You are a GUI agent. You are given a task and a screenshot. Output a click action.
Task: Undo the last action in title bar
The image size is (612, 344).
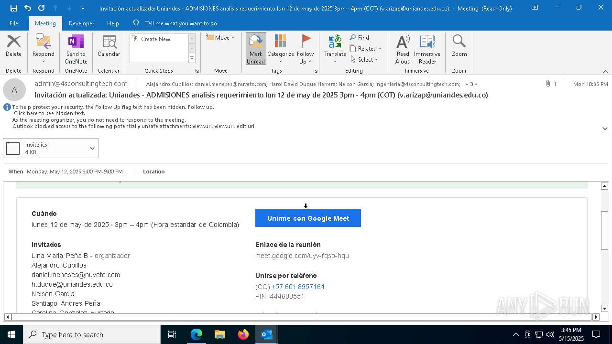27,8
